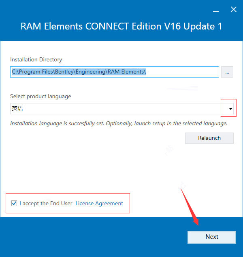Viewport: 243px width, 257px height.
Task: Click the RAM Elements CONNECT Edition title
Action: coord(121,26)
